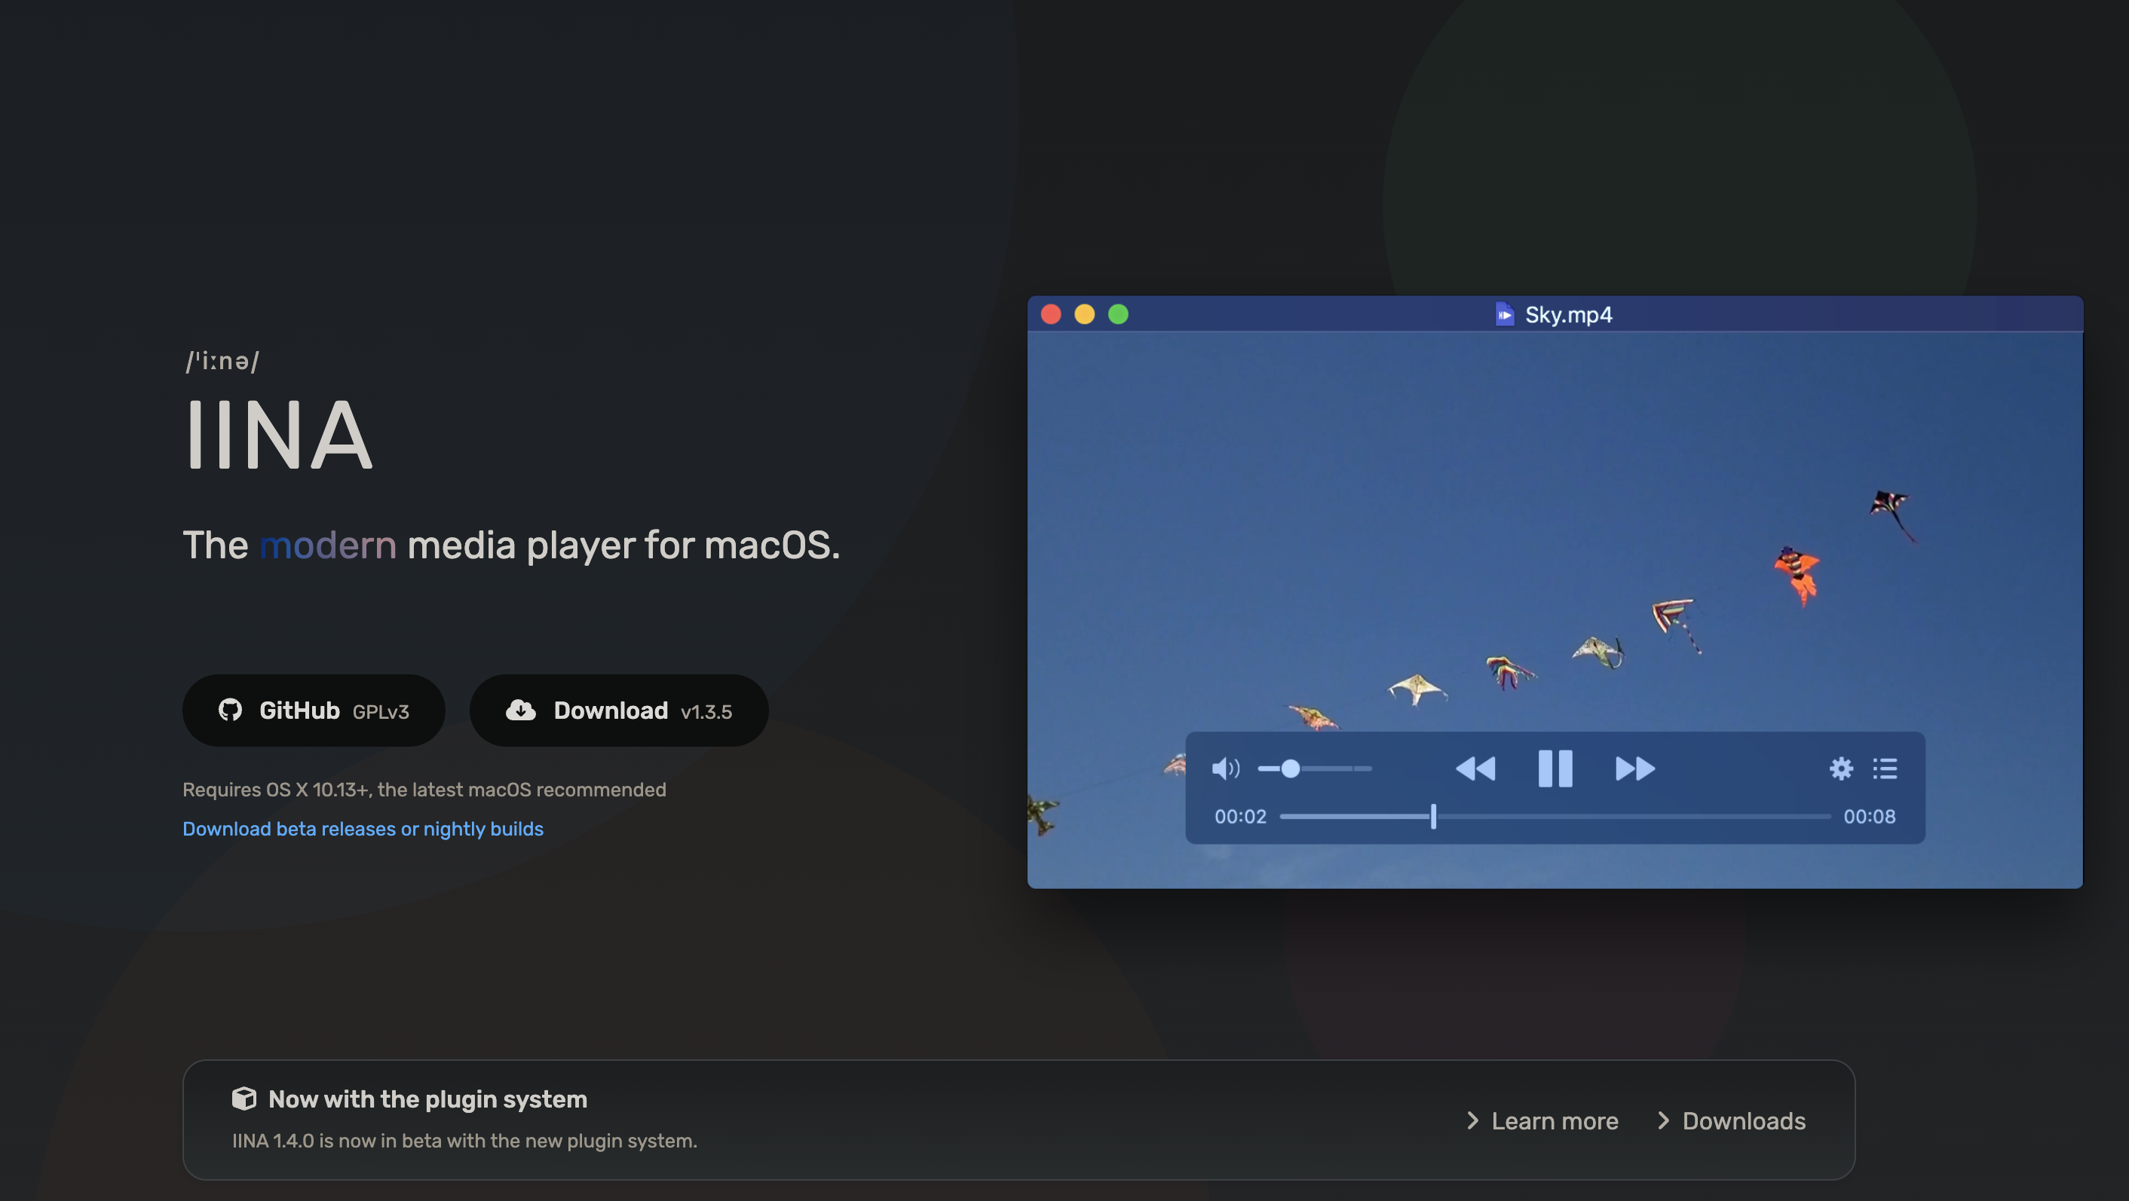The image size is (2129, 1201).
Task: Expand the Learn more chevron arrow
Action: pos(1472,1121)
